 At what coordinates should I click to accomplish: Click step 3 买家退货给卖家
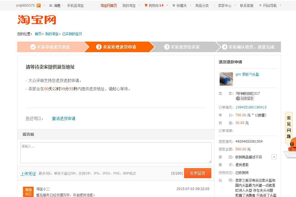(x=185, y=47)
